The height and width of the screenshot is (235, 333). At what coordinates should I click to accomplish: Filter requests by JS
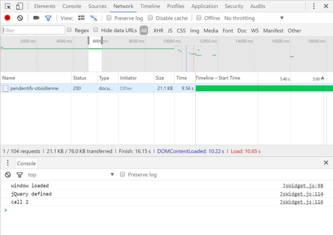pyautogui.click(x=170, y=31)
